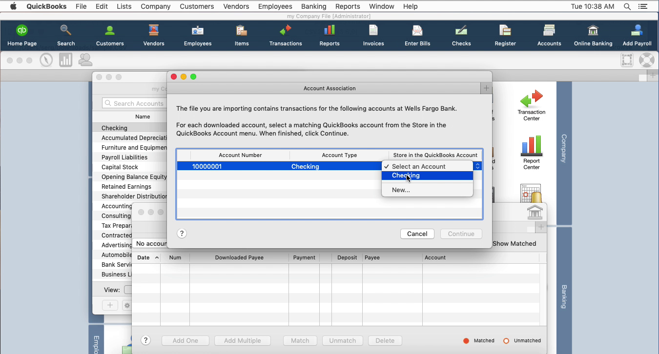
Task: Click the Continue button
Action: tap(461, 234)
